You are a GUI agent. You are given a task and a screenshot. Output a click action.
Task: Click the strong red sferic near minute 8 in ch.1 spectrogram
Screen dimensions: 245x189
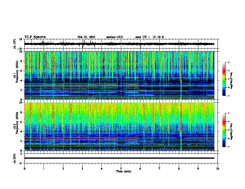181,67
